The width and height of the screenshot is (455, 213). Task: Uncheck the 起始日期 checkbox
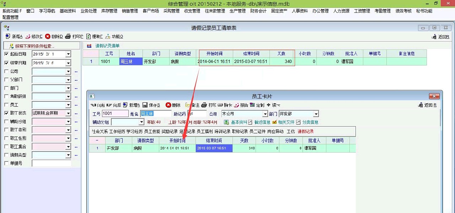6,54
